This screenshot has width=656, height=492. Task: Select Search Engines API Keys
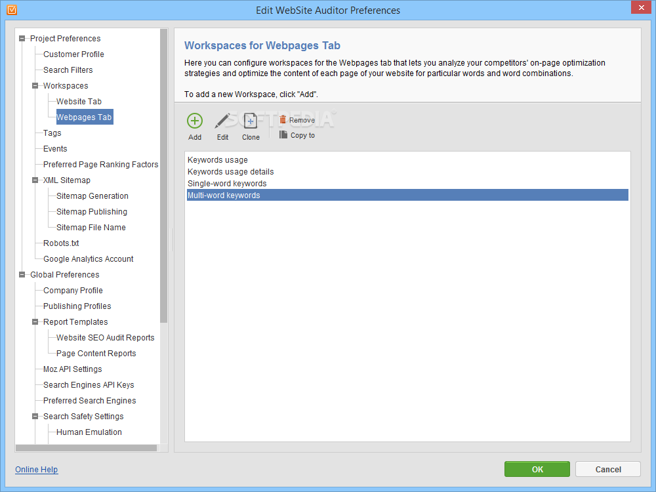[x=89, y=385]
